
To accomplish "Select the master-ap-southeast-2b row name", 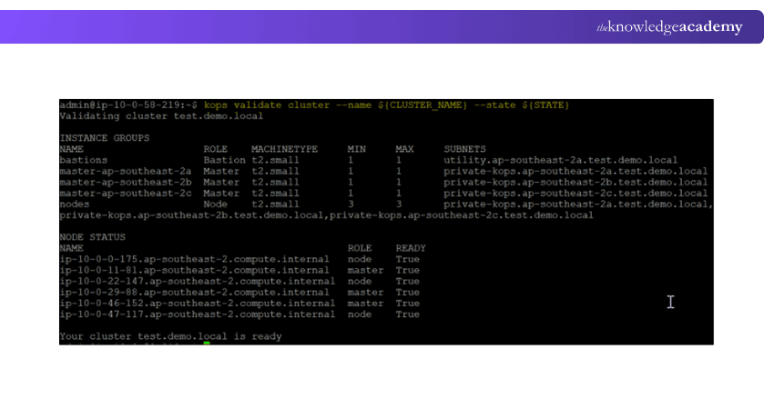I will 125,182.
